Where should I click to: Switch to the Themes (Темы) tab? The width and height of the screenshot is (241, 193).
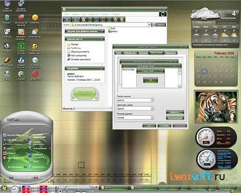tap(118, 53)
